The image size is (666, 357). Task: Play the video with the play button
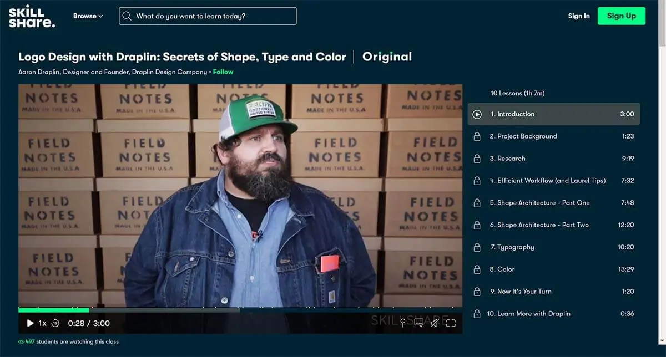pyautogui.click(x=30, y=323)
